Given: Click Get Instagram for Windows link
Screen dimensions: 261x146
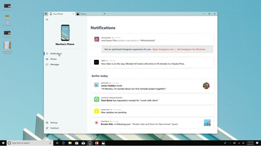Looking at the screenshot, I should click(x=191, y=50).
